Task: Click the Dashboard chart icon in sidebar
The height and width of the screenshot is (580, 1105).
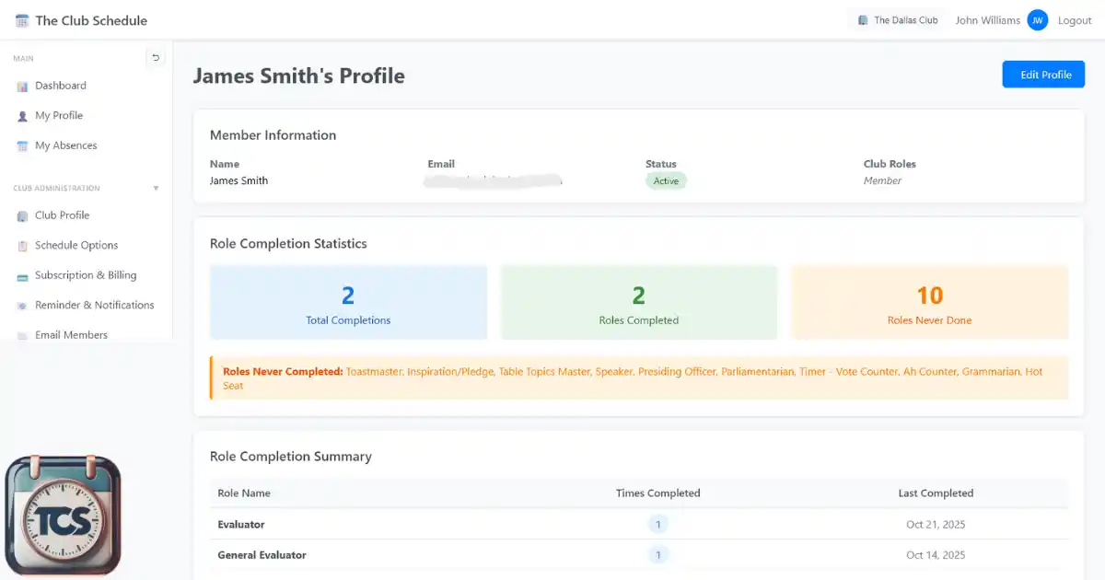Action: point(23,87)
